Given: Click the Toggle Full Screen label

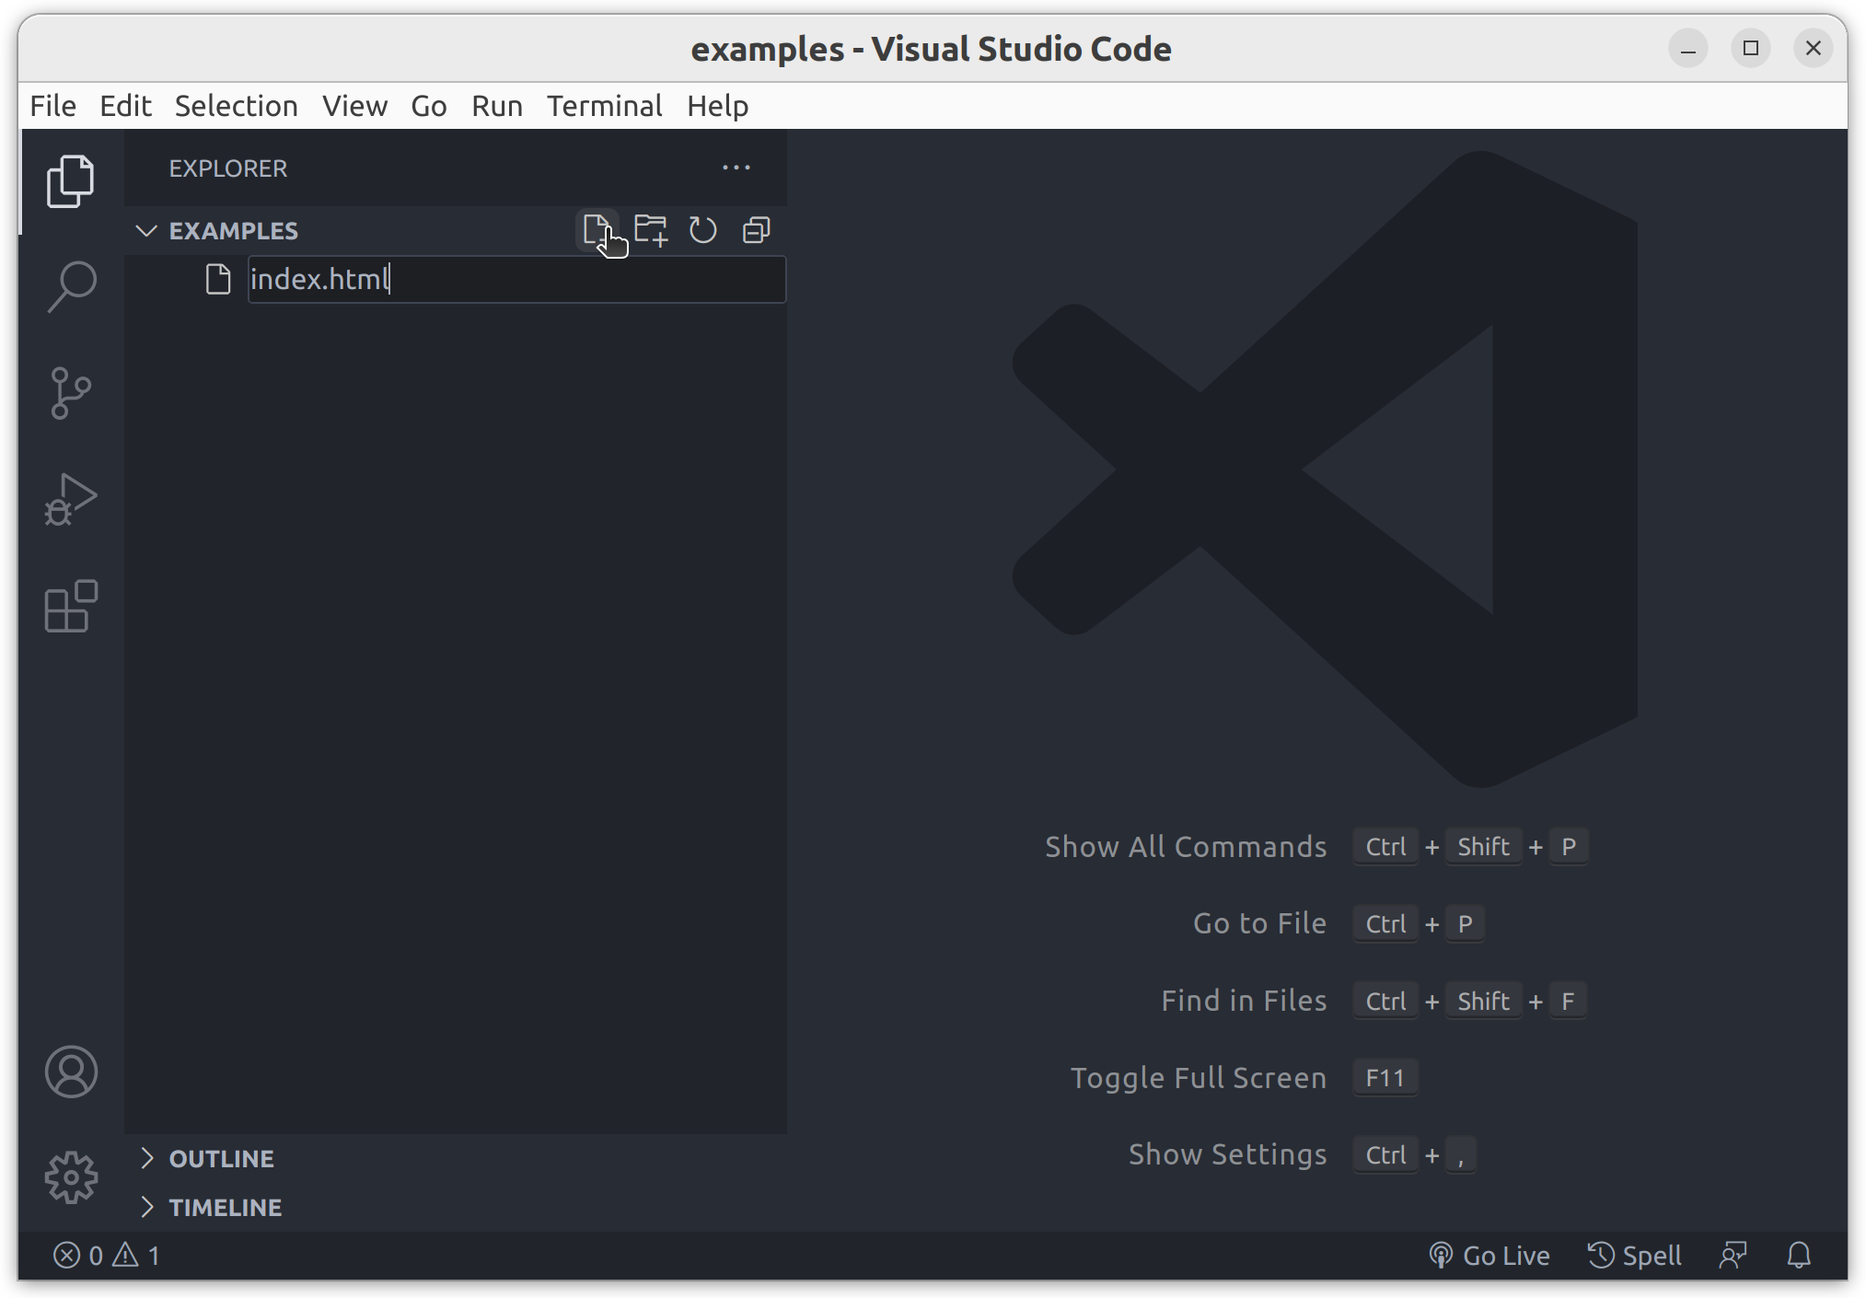Looking at the screenshot, I should [x=1199, y=1078].
